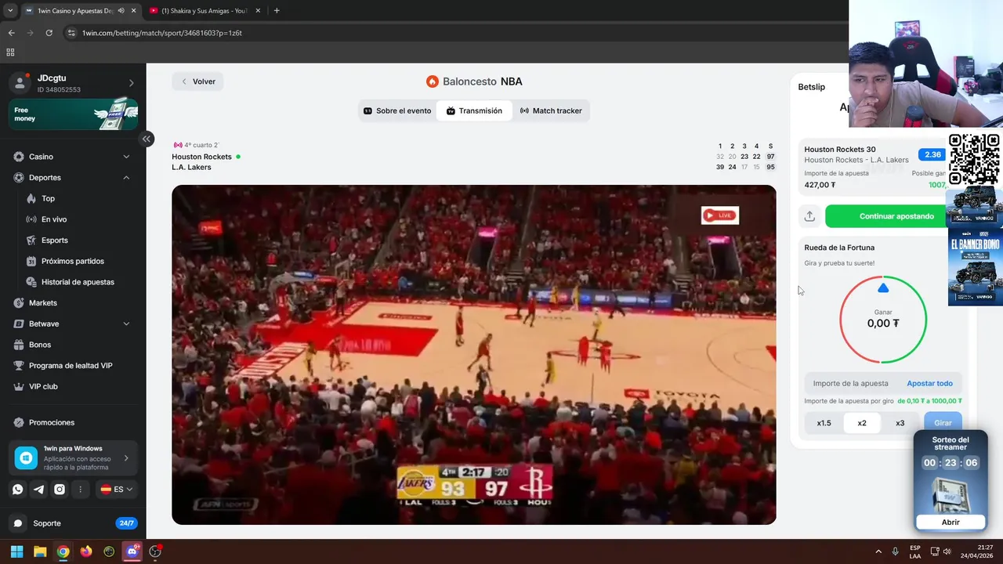Switch to Sobre el evento tab
This screenshot has width=1003, height=564.
(397, 111)
